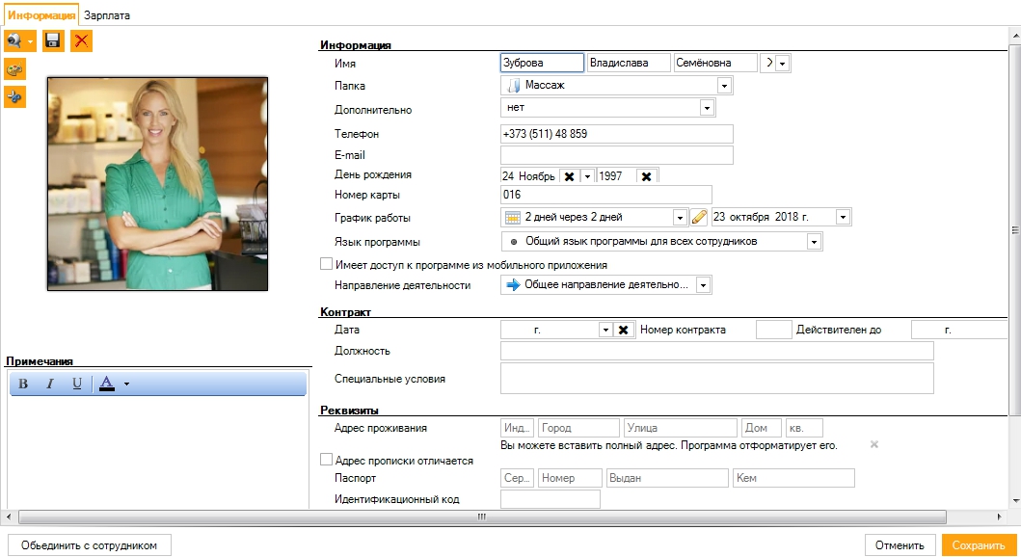The height and width of the screenshot is (557, 1021).
Task: Click the scissors crop photo icon
Action: pyautogui.click(x=14, y=97)
